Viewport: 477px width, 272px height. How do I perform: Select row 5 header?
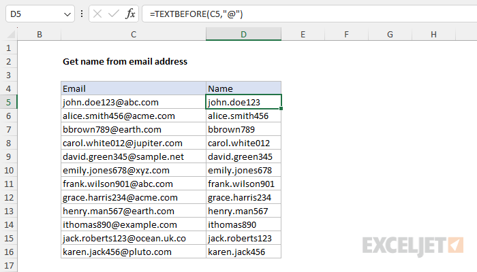coord(8,102)
